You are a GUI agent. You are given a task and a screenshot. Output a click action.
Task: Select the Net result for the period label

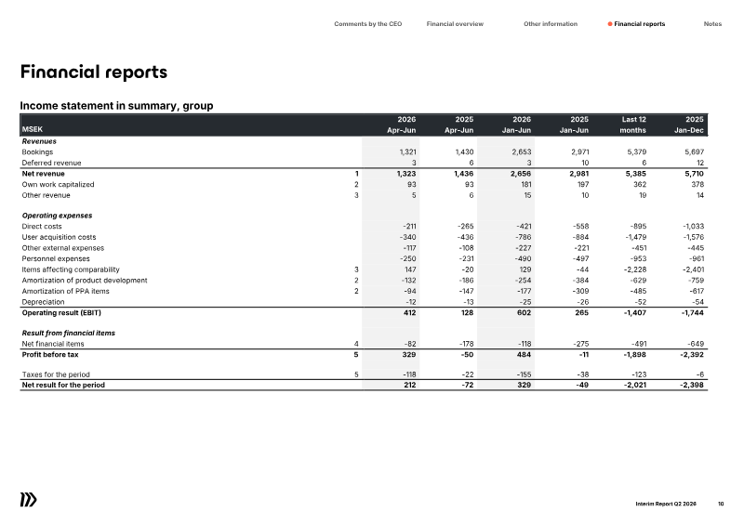pyautogui.click(x=63, y=385)
